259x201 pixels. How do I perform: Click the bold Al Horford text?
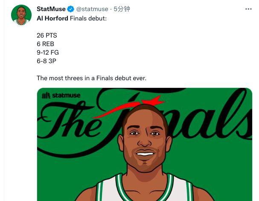click(52, 18)
